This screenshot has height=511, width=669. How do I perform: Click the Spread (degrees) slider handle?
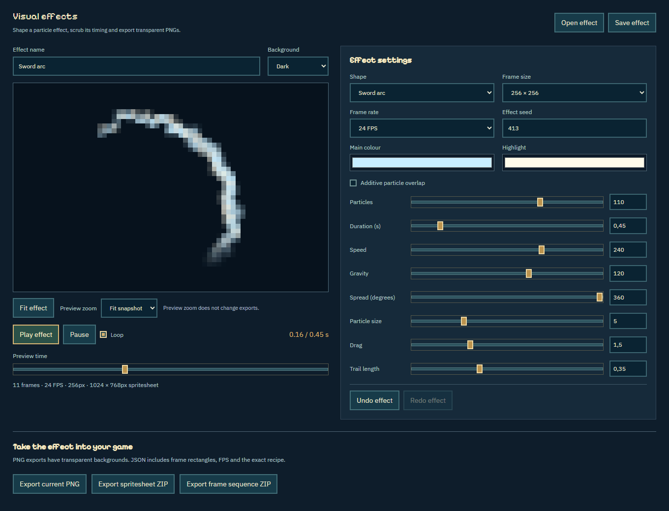point(600,297)
